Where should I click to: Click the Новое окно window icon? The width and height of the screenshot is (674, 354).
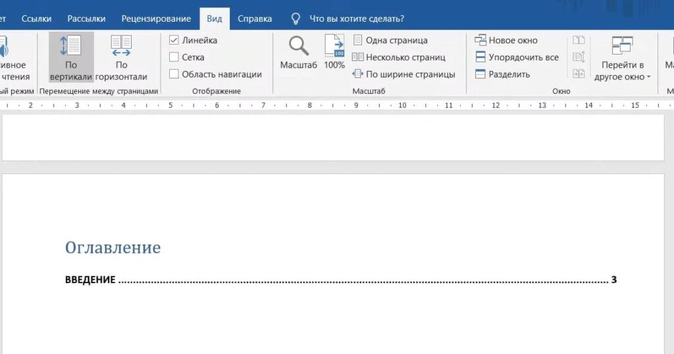pyautogui.click(x=480, y=40)
